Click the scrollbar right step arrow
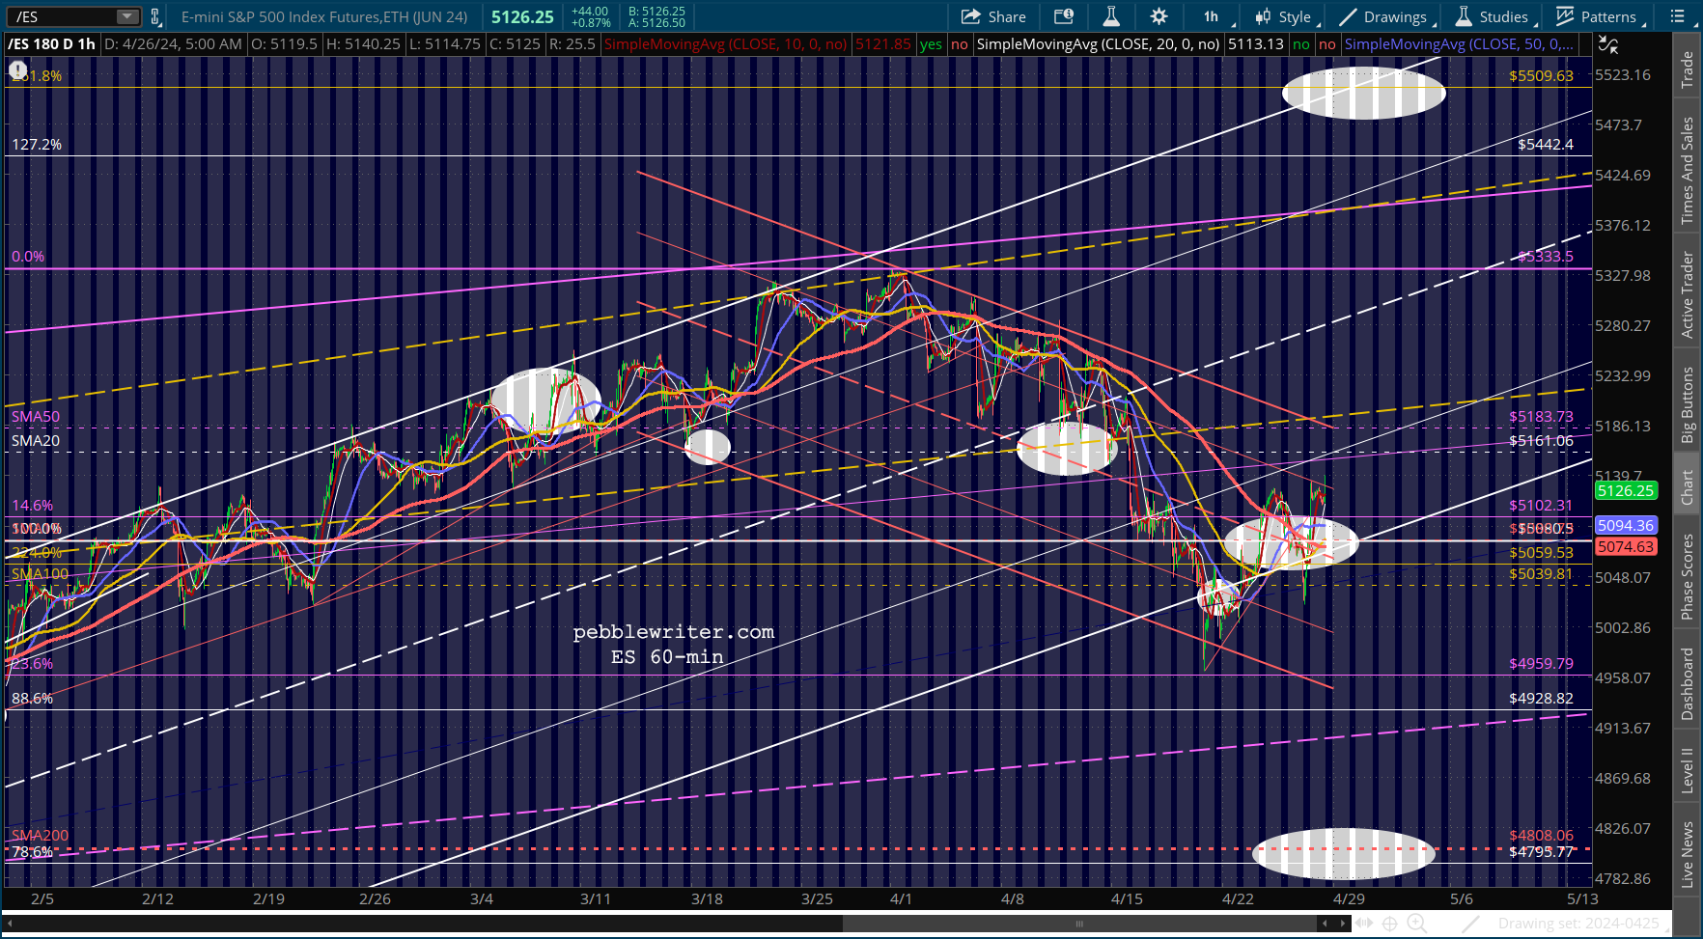The image size is (1703, 939). tap(1343, 924)
